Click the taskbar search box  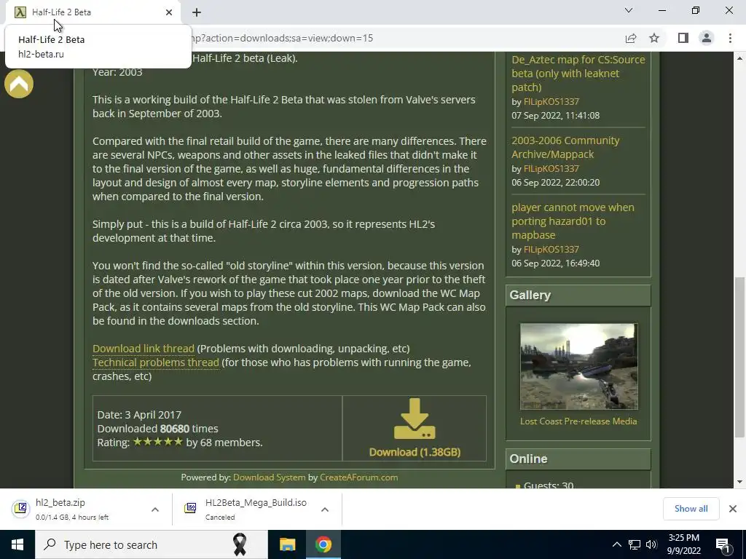point(152,544)
